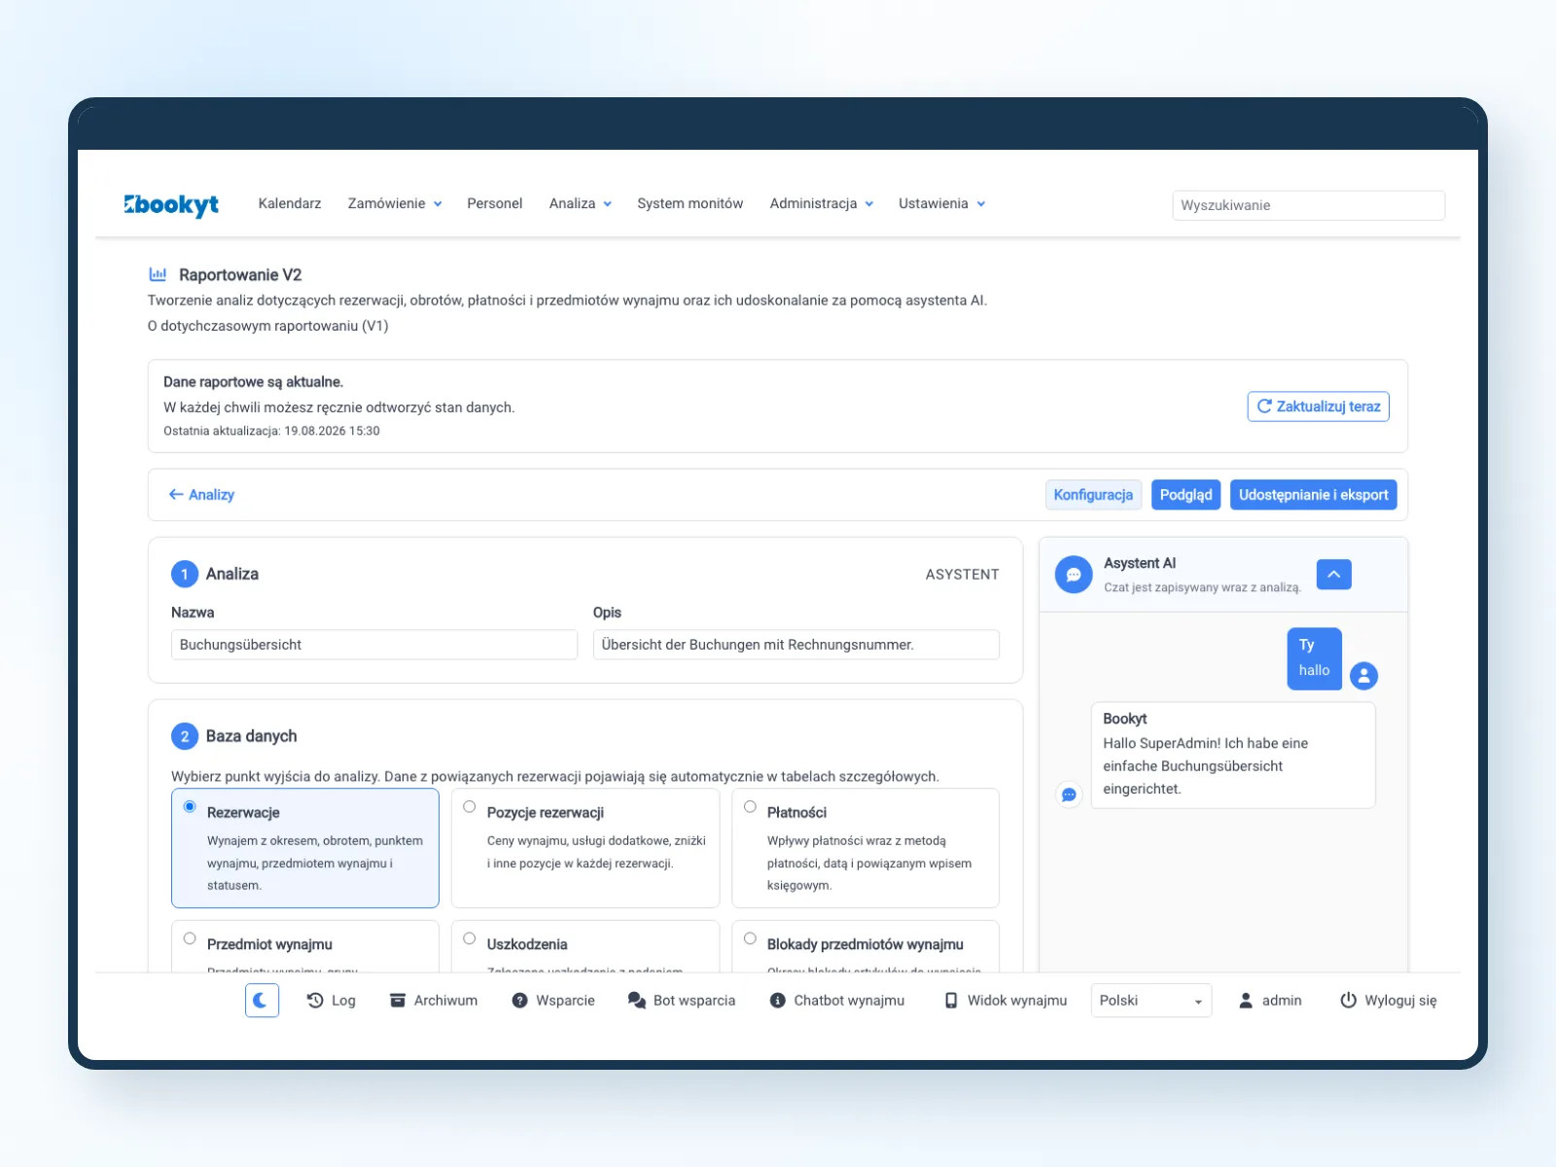Collapse the Asystent AI panel chevron
Image resolution: width=1556 pixels, height=1167 pixels.
1334,575
